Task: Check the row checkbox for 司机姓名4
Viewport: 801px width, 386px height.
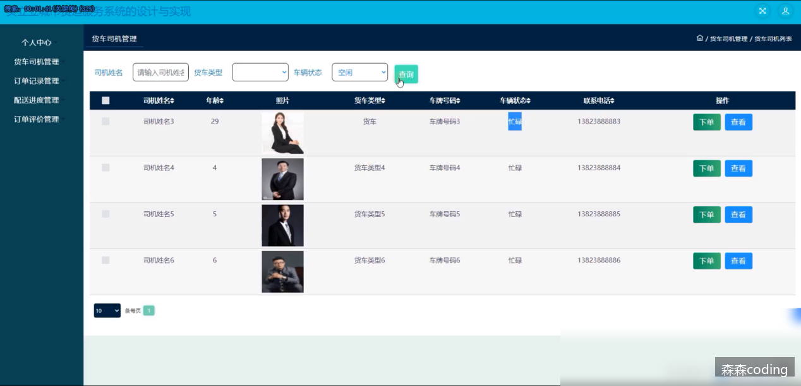Action: pos(105,168)
